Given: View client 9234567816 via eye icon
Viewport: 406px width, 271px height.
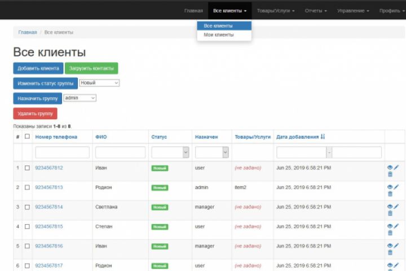Looking at the screenshot, I should point(390,246).
